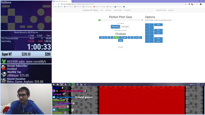Click the blue info icon beside progress bar
Screen dimensions: 205x115
pos(142,20)
